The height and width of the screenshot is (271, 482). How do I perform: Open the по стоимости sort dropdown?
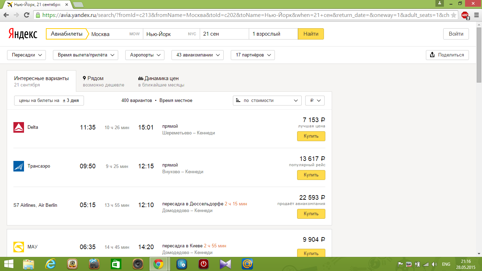point(267,101)
